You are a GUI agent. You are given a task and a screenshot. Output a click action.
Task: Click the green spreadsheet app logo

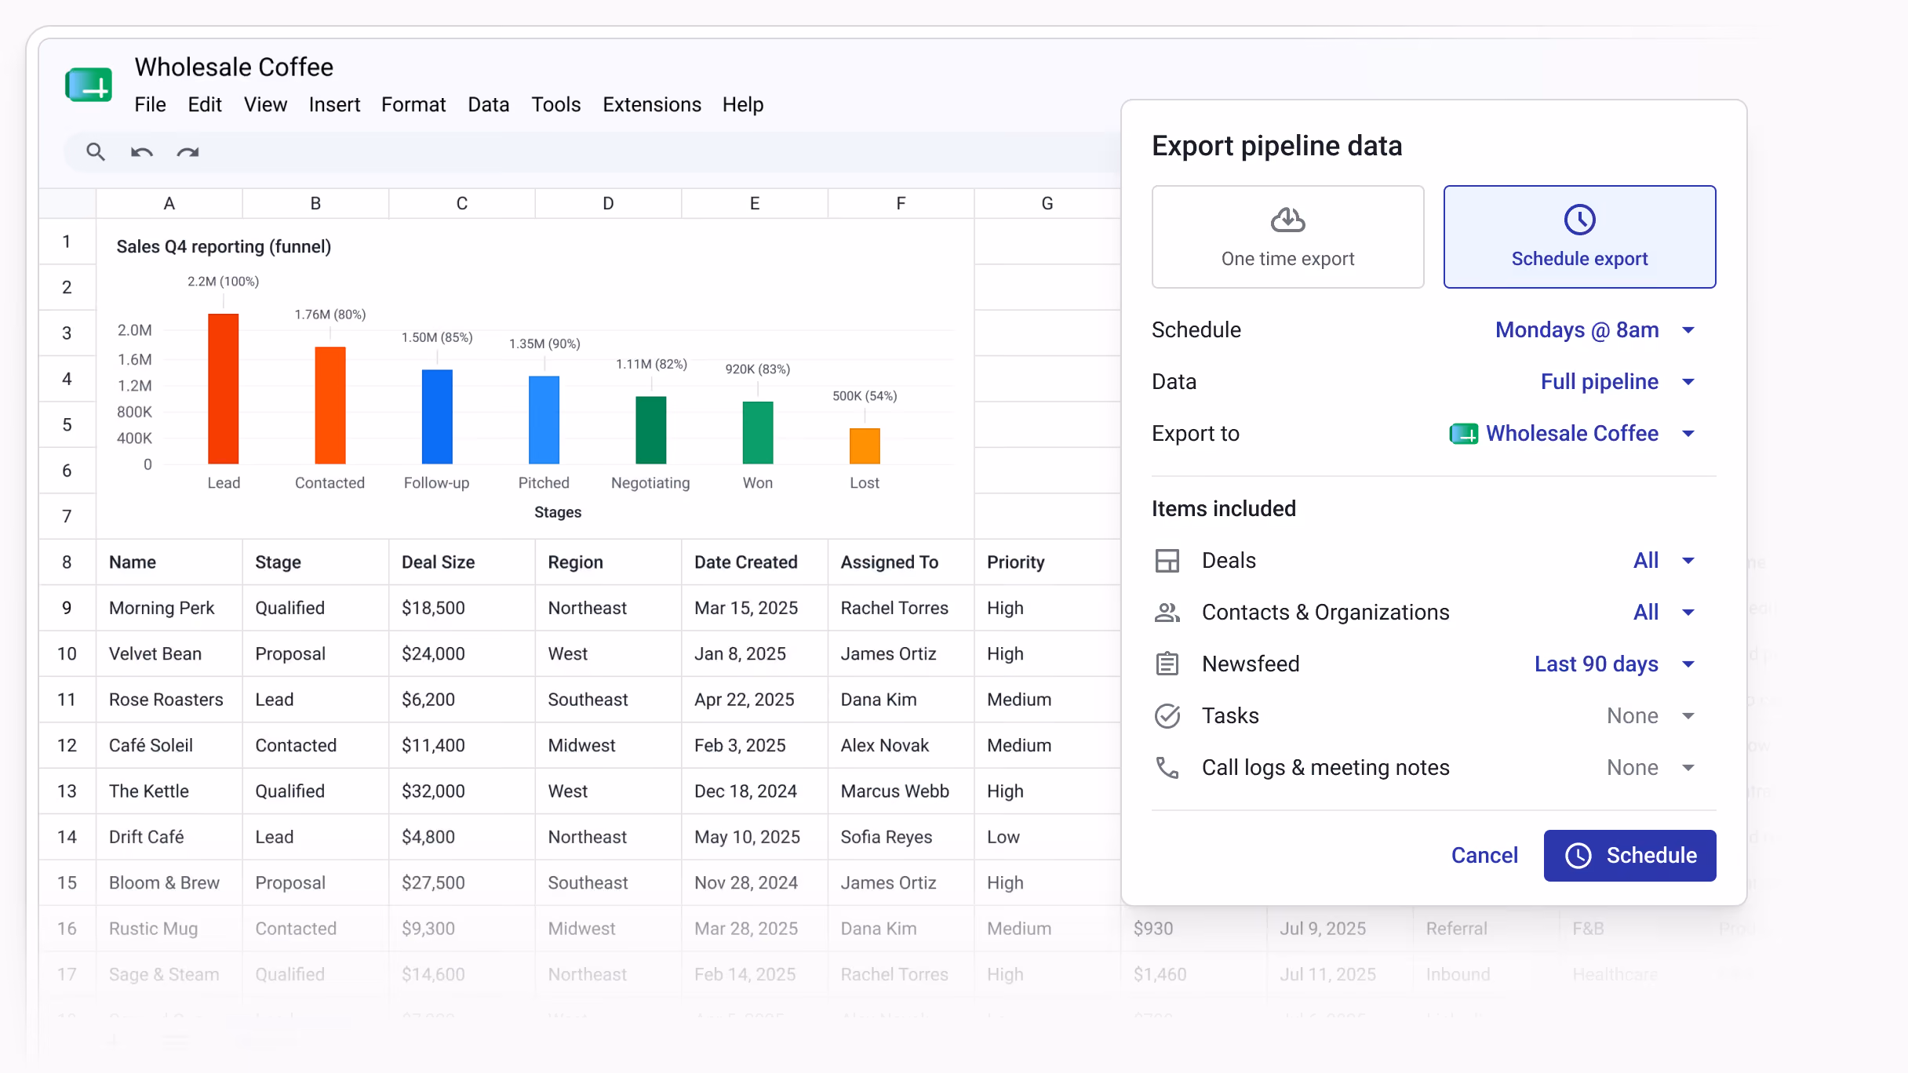88,85
